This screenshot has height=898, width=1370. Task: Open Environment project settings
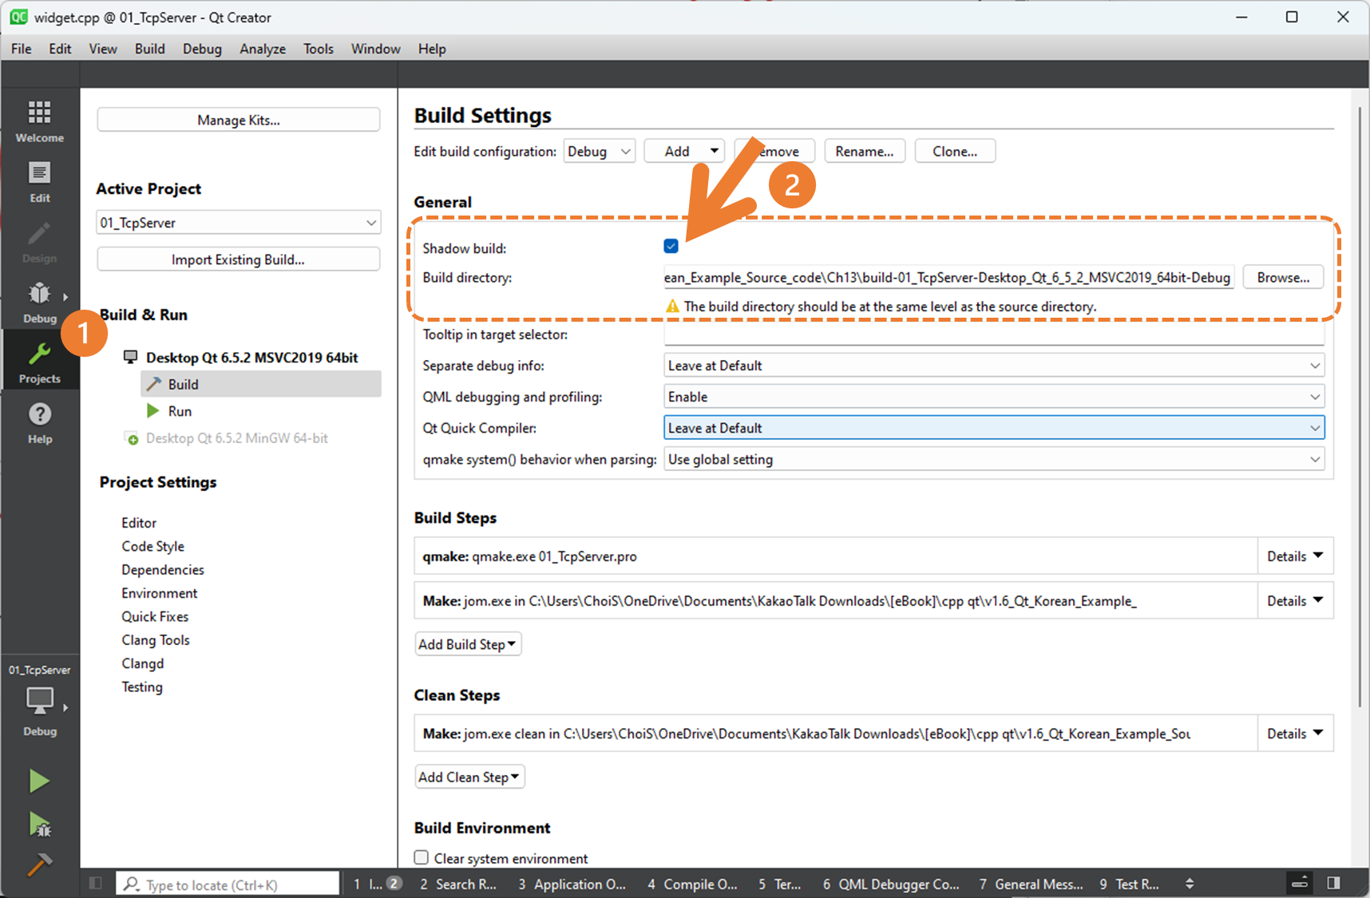(x=160, y=593)
